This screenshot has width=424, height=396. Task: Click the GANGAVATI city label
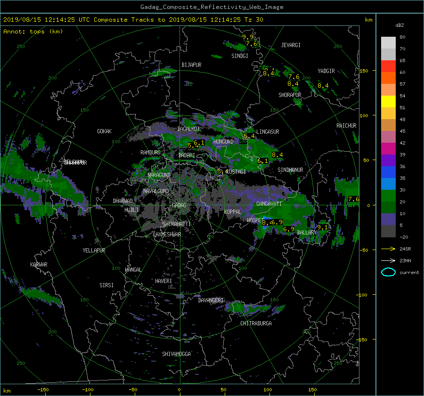coord(269,204)
